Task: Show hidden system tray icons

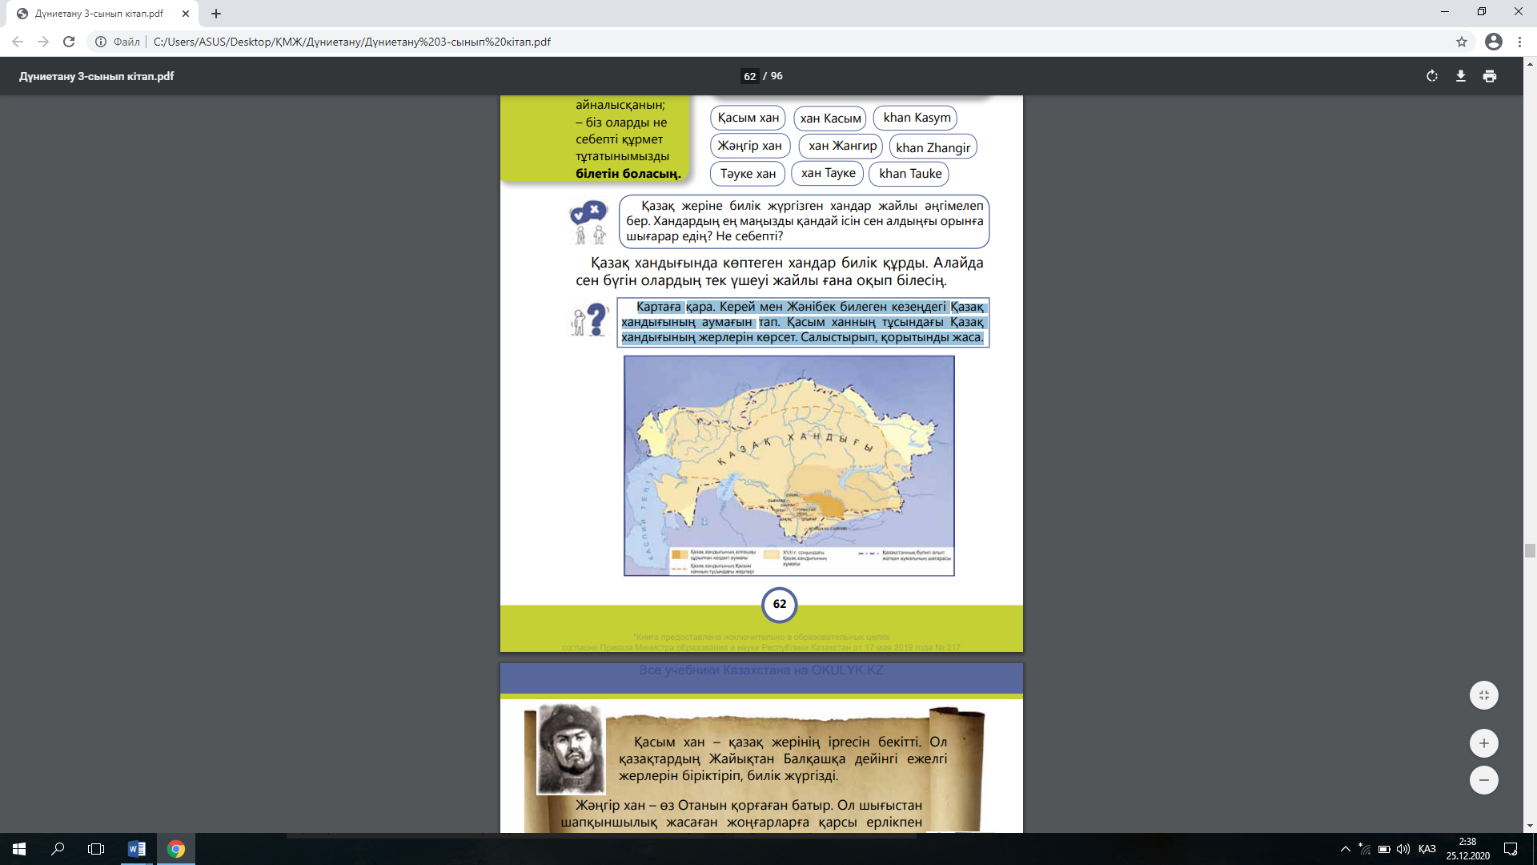Action: tap(1345, 849)
